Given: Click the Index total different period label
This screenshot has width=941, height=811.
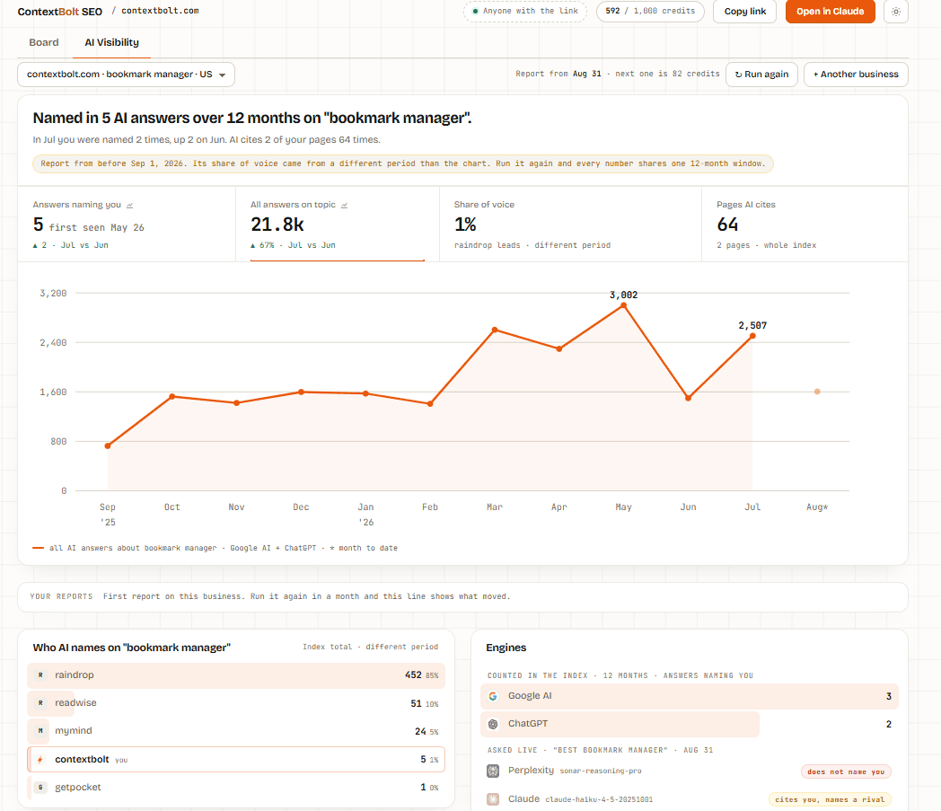Looking at the screenshot, I should 370,648.
